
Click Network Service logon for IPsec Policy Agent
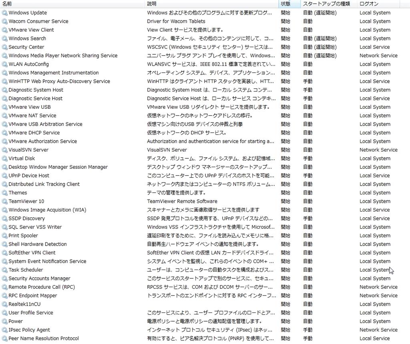point(378,330)
